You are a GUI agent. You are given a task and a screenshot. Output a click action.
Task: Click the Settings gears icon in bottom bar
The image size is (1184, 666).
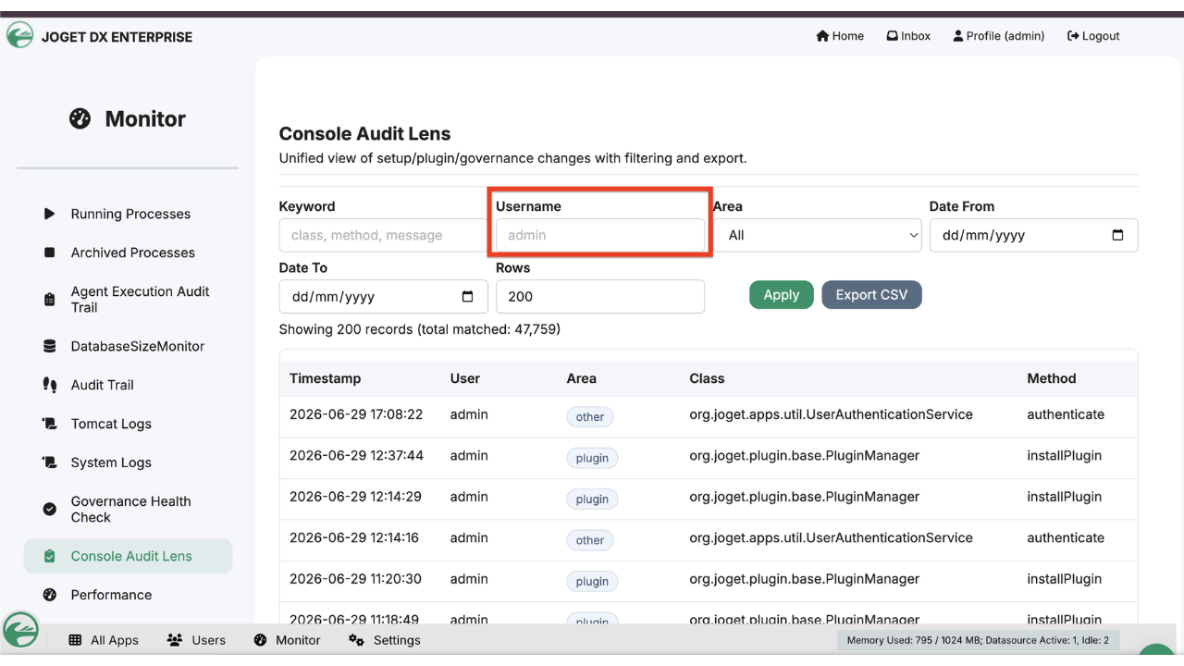pos(356,640)
